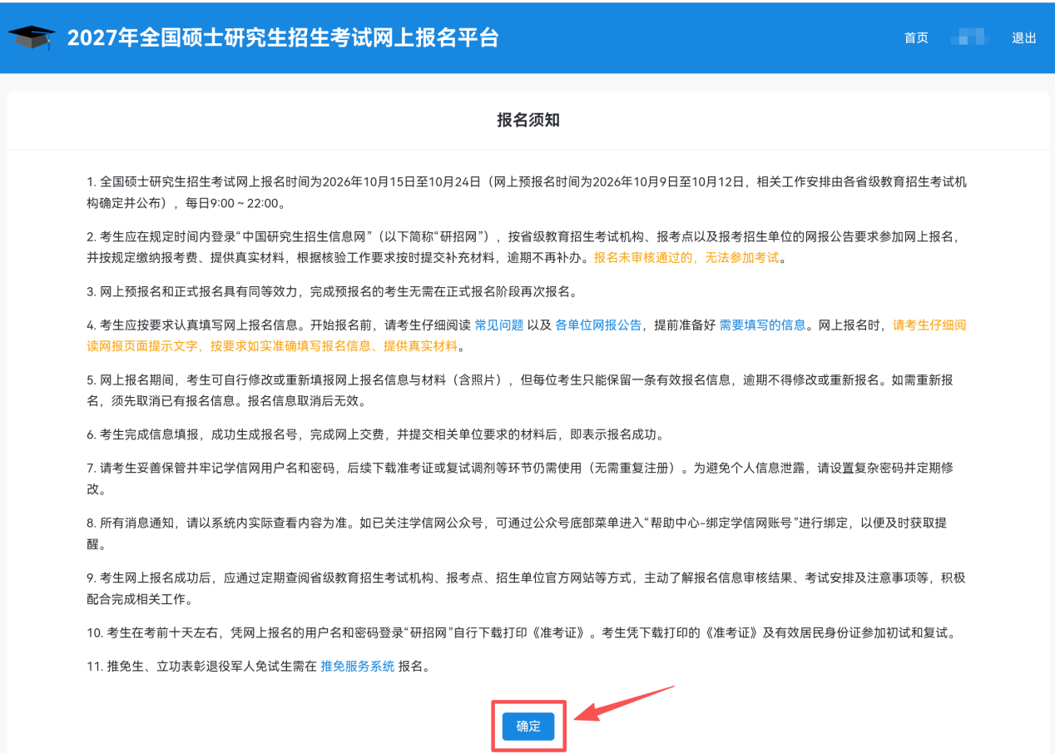1055x754 pixels.
Task: Click item 6 about 成功生成报名号
Action: 375,434
